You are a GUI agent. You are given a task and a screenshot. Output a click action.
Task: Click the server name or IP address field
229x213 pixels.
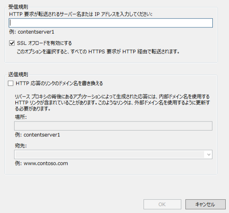111,23
